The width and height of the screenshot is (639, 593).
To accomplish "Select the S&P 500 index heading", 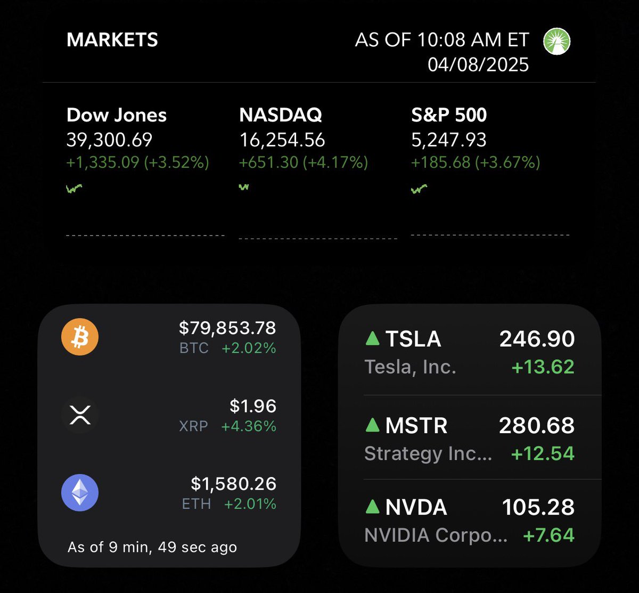I will pos(449,115).
